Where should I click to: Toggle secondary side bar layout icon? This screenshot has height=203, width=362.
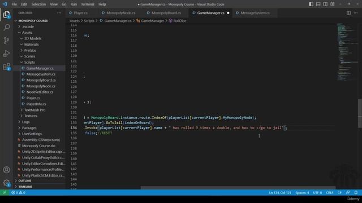325,4
